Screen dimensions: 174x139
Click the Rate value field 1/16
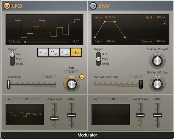(x=71, y=72)
